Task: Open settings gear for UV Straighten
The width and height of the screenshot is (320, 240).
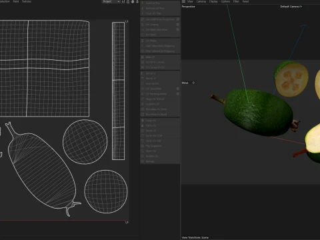Action: 178,89
